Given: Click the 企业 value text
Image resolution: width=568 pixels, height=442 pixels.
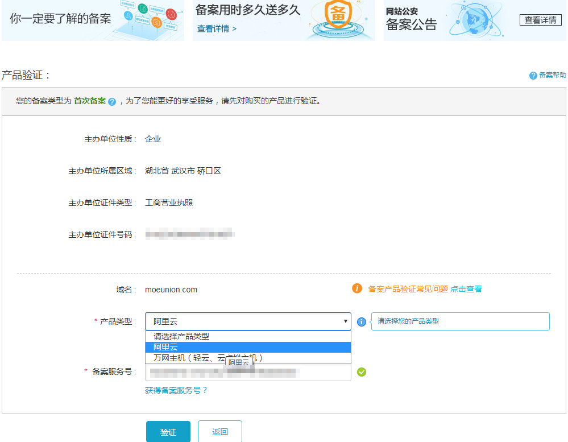Looking at the screenshot, I should (x=153, y=139).
